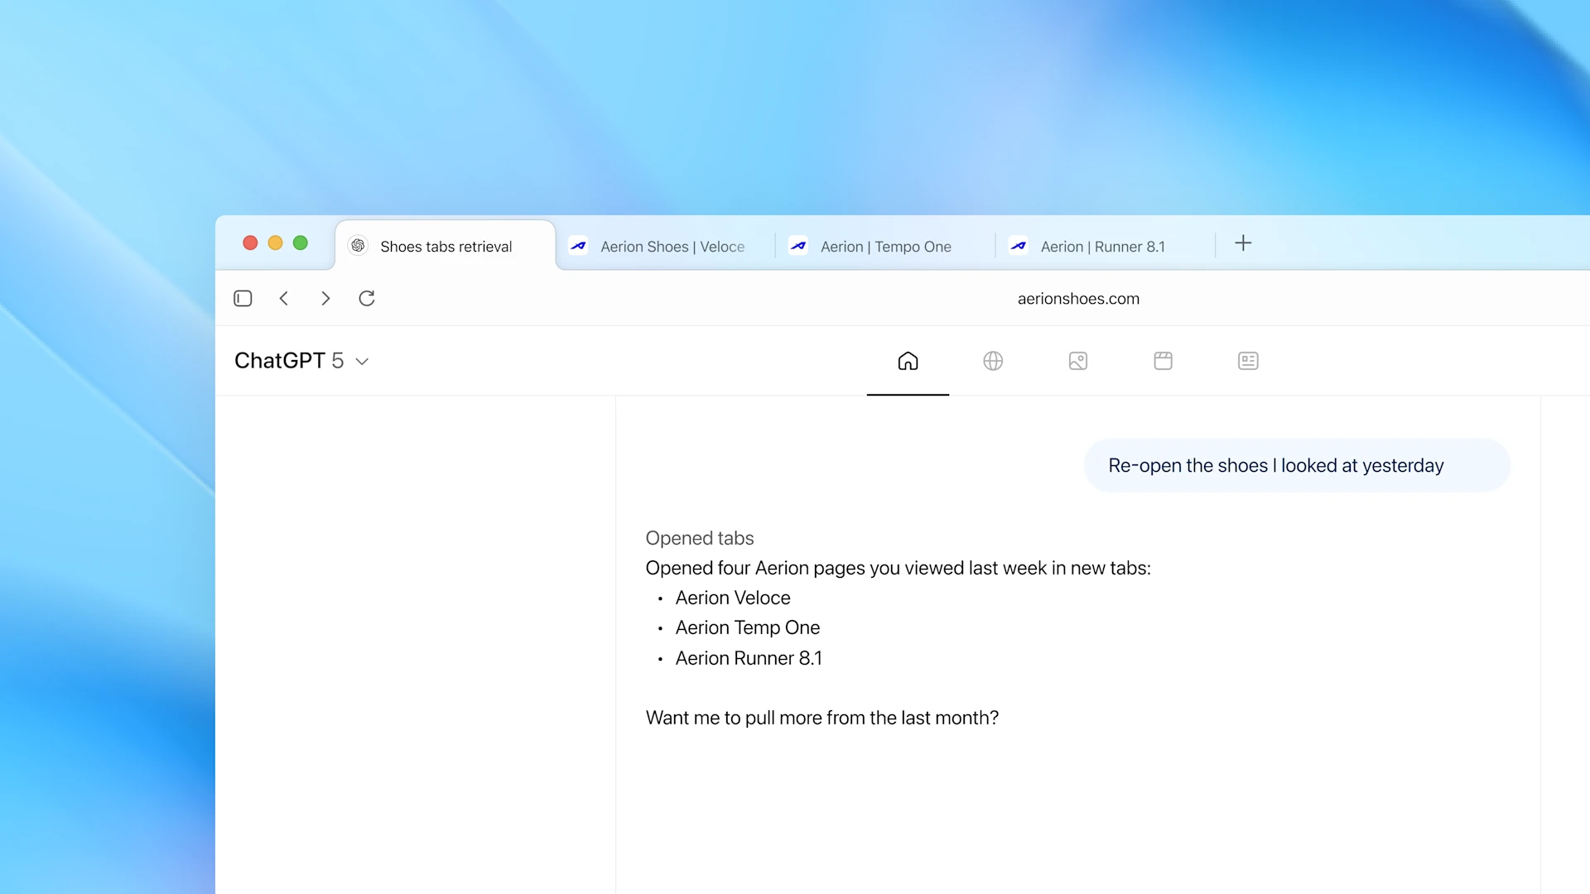This screenshot has width=1590, height=894.
Task: Click the forward navigation arrow
Action: 325,298
